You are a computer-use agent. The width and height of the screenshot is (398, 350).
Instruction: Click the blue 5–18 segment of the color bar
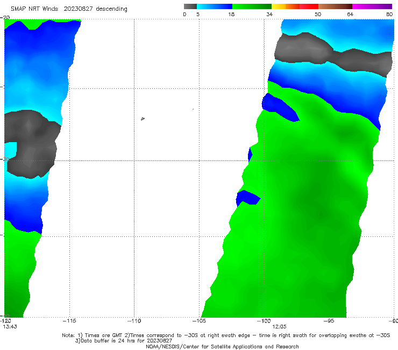215,6
